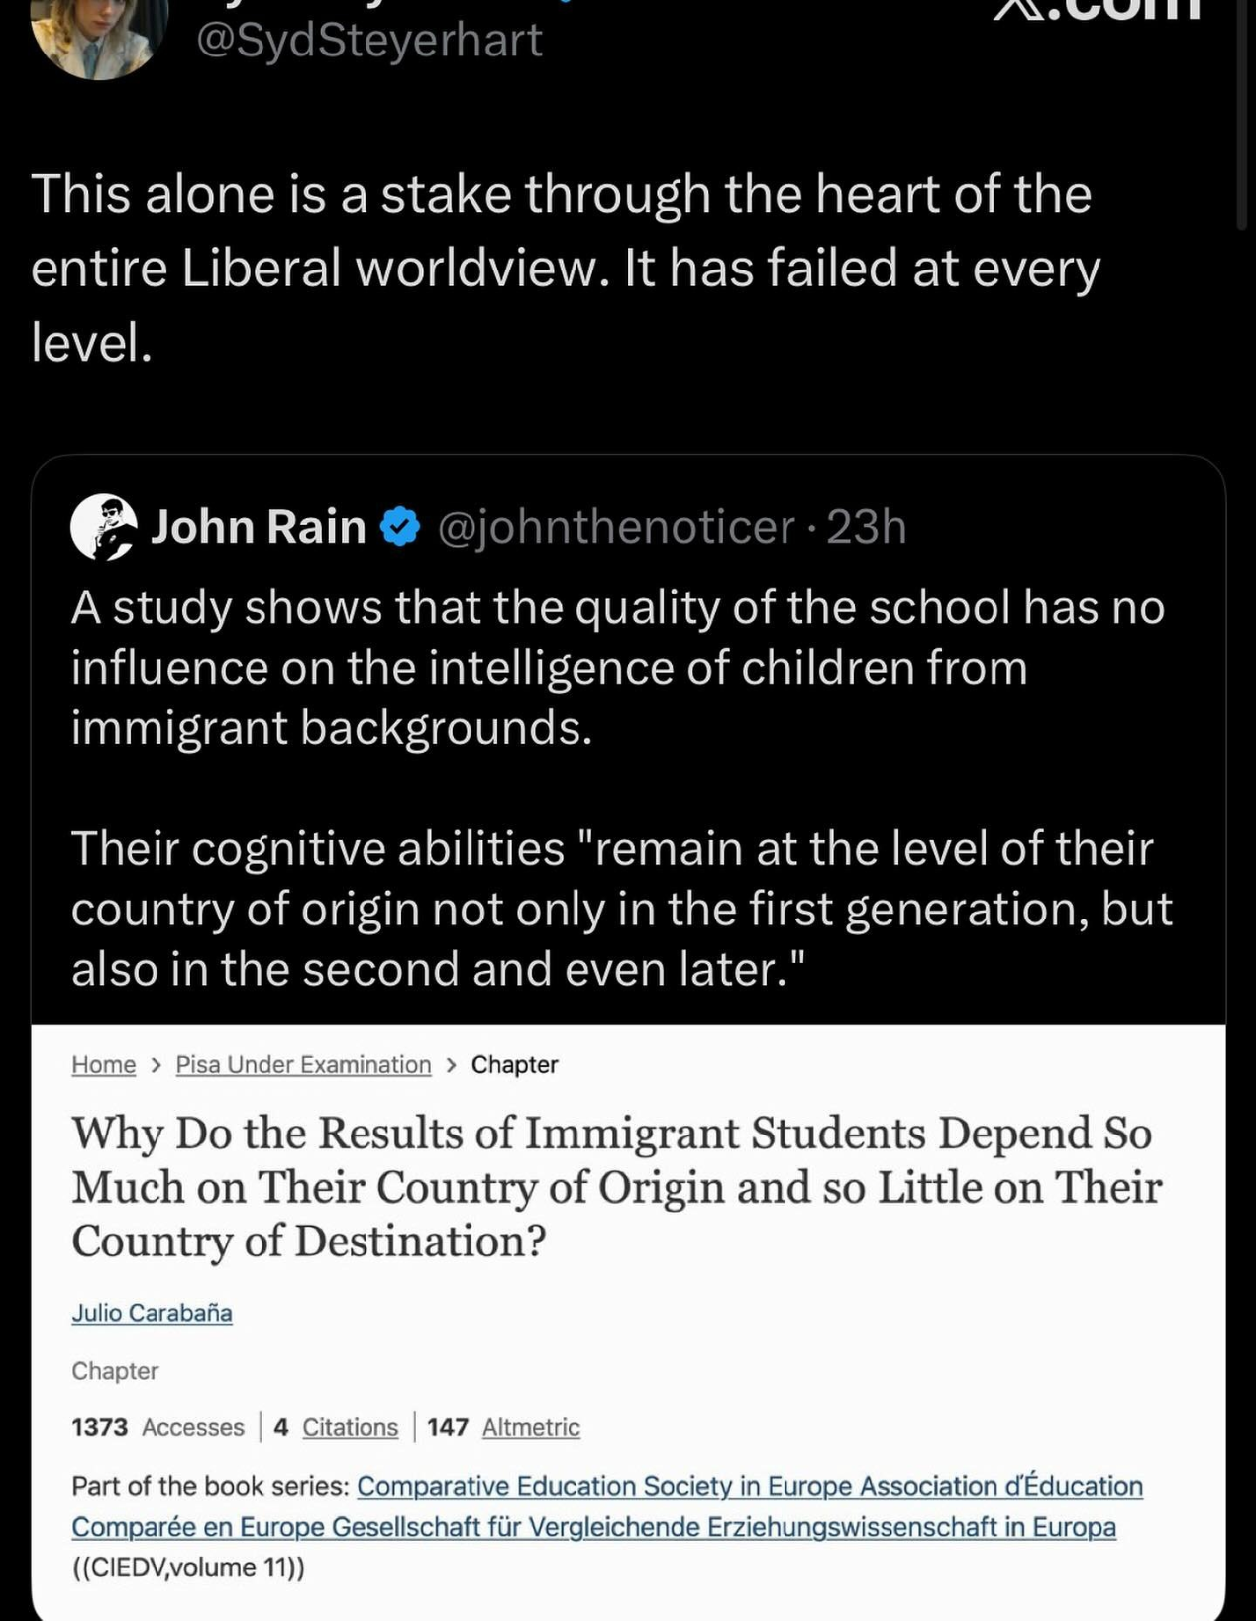Open the @johnthenoticer handle
Image resolution: width=1256 pixels, height=1621 pixels.
click(x=615, y=527)
